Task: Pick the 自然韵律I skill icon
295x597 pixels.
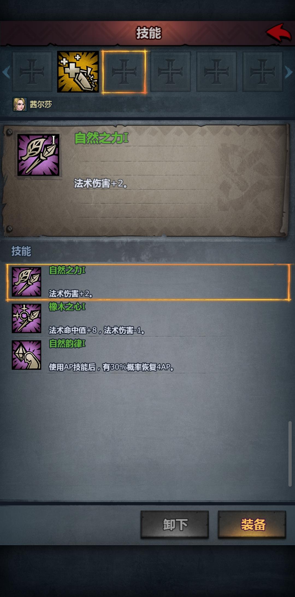Action: point(26,355)
